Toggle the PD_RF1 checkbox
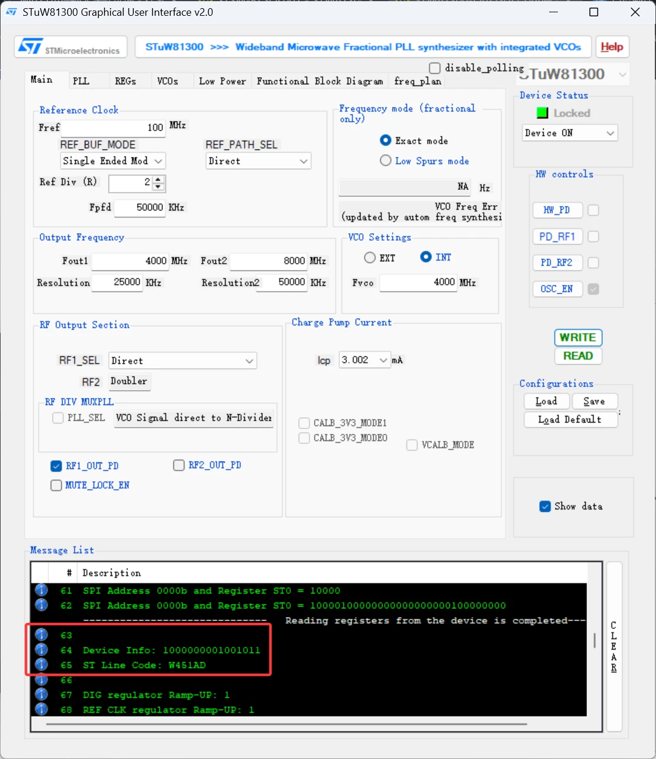The height and width of the screenshot is (759, 656). point(593,236)
